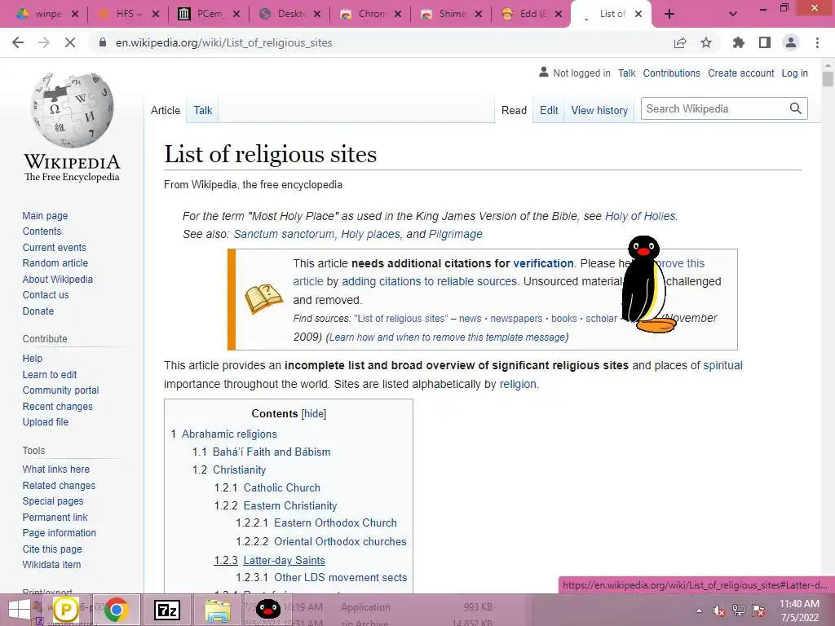Image resolution: width=835 pixels, height=626 pixels.
Task: Click Create account link
Action: 740,73
